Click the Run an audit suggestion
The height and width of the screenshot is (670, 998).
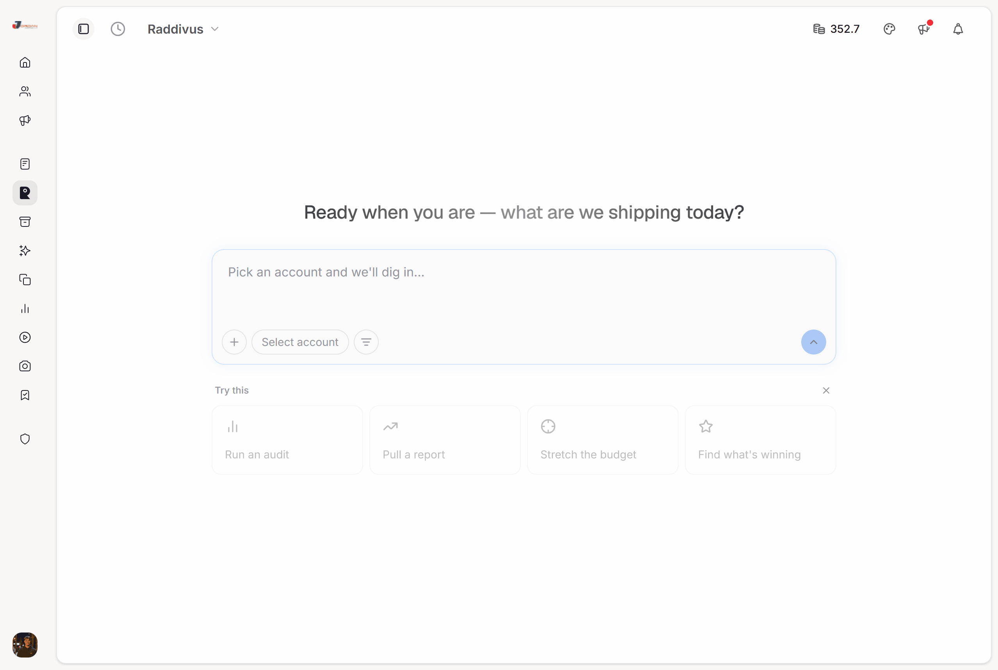pyautogui.click(x=287, y=440)
